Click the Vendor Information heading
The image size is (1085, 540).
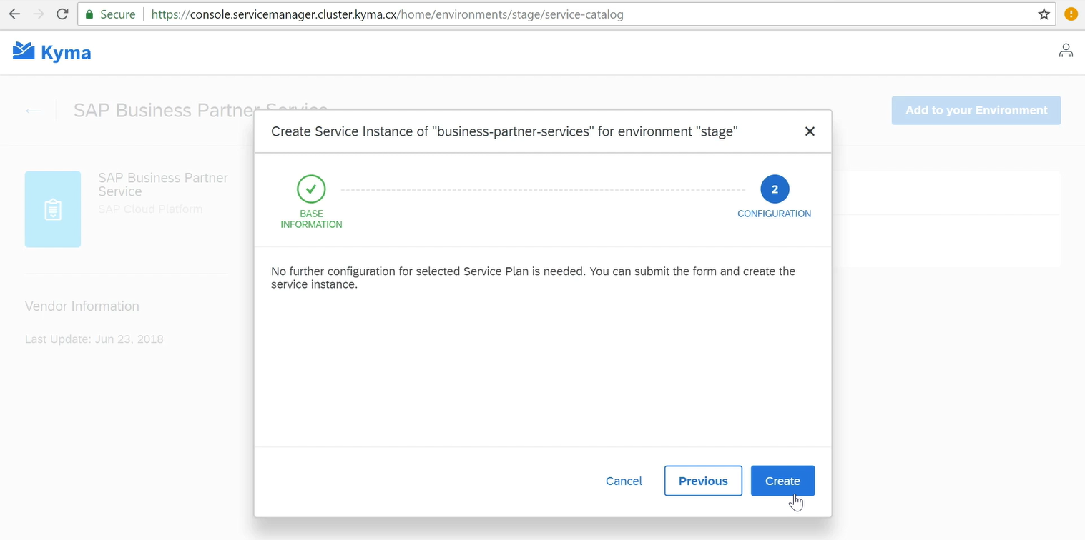[82, 306]
